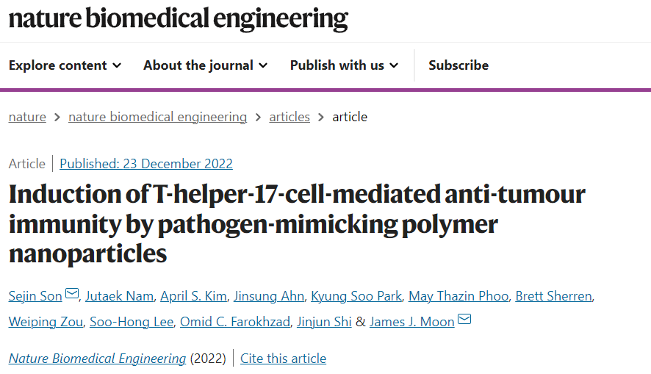Open author Jinjun Shi's link
651x374 pixels.
coord(324,322)
